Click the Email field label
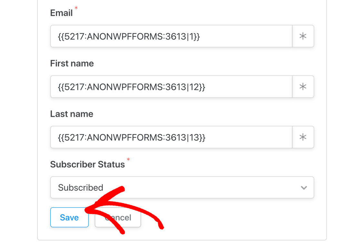The image size is (360, 243). tap(61, 13)
